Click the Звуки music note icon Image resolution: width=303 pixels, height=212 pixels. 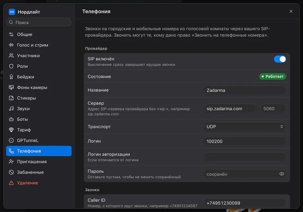pos(11,109)
